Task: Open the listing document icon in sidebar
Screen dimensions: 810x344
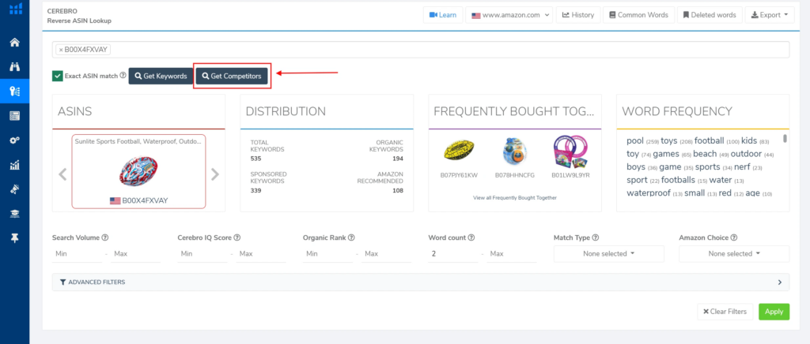Action: point(15,116)
